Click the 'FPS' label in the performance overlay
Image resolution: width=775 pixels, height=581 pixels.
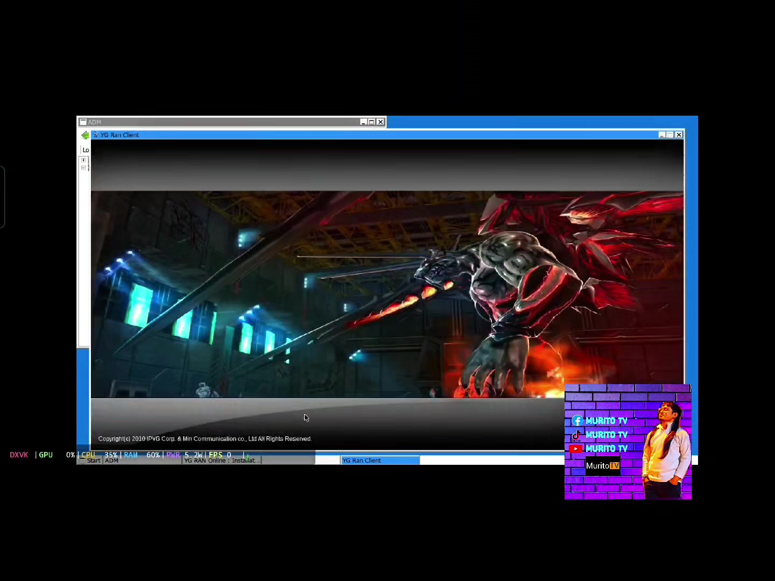tap(215, 455)
